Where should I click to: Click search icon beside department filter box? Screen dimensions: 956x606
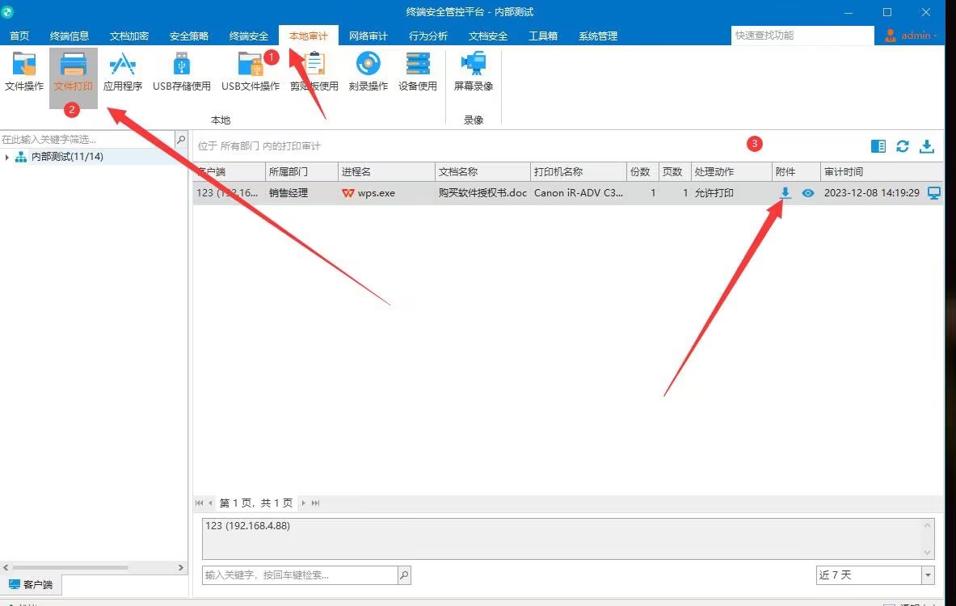point(180,140)
